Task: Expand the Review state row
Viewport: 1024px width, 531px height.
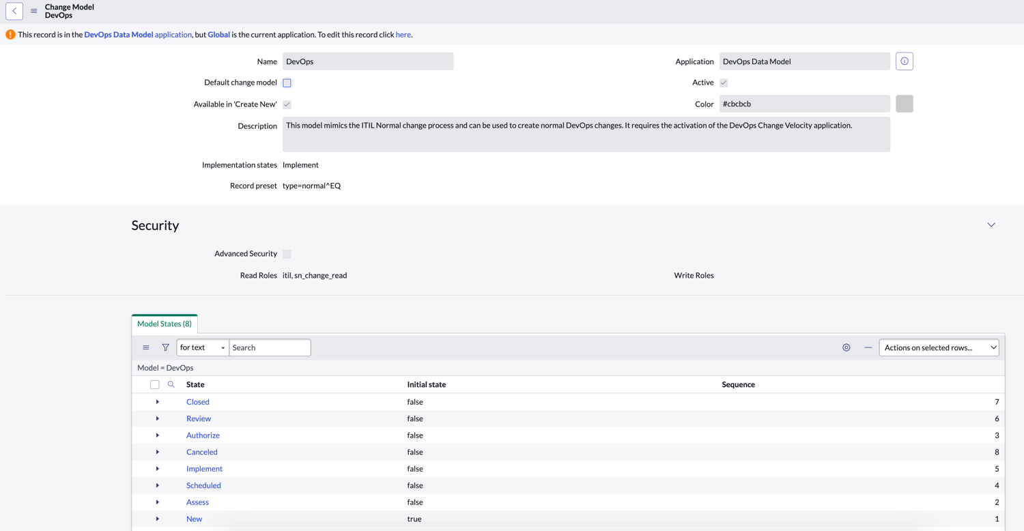Action: (158, 418)
